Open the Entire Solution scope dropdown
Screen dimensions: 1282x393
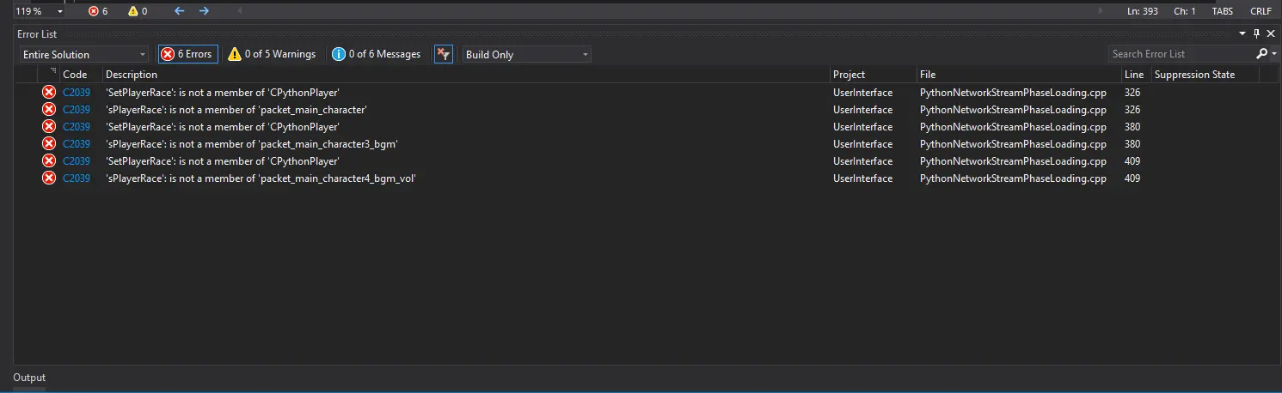83,54
